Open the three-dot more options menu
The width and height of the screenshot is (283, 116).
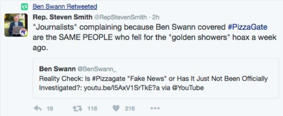(x=155, y=108)
